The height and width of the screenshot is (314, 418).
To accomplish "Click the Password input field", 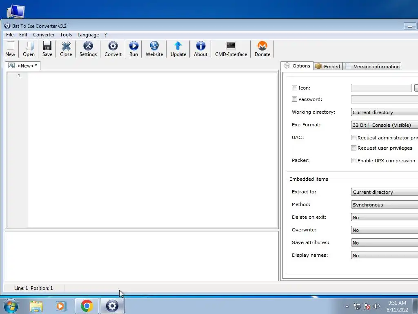I will pos(385,99).
